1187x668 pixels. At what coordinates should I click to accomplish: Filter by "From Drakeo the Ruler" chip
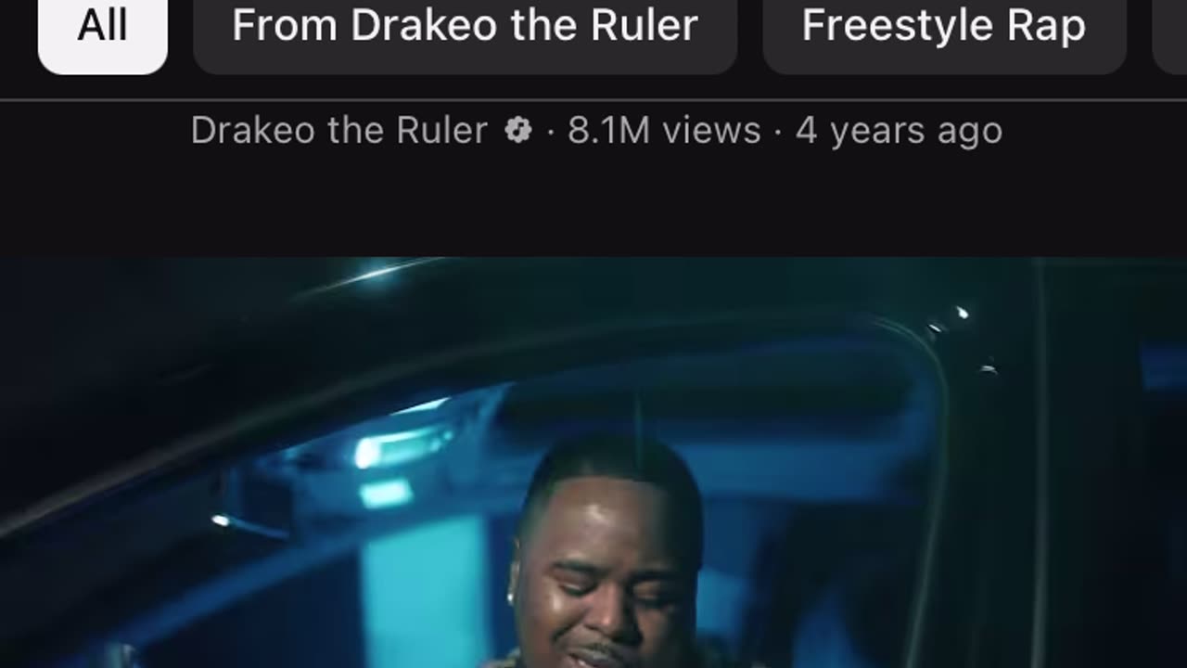(465, 28)
